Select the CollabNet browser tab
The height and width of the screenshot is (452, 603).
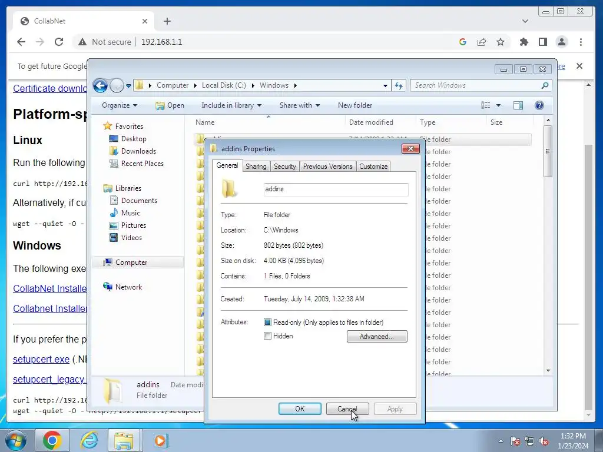coord(84,21)
